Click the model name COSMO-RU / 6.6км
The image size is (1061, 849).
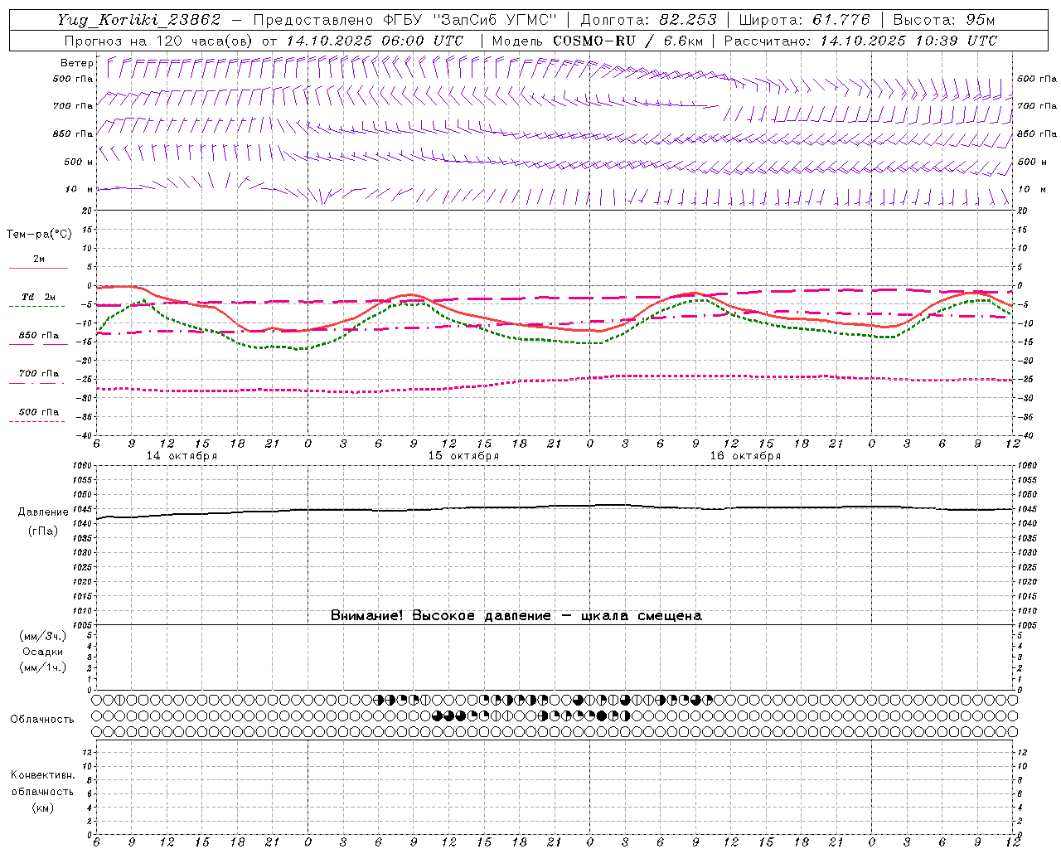click(x=627, y=41)
